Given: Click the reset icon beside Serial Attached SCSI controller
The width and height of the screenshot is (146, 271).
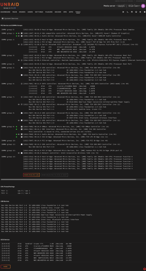Looking at the screenshot, I should (19, 44).
